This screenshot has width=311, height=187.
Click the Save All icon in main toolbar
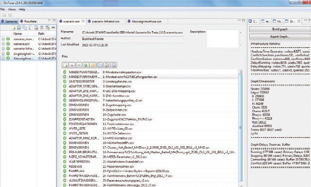click(10, 15)
